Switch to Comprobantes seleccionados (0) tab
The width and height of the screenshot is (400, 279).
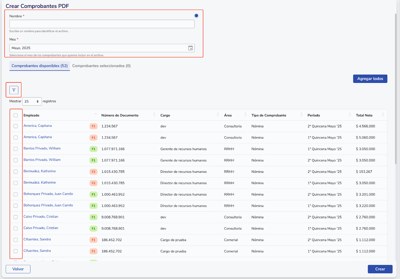click(101, 66)
